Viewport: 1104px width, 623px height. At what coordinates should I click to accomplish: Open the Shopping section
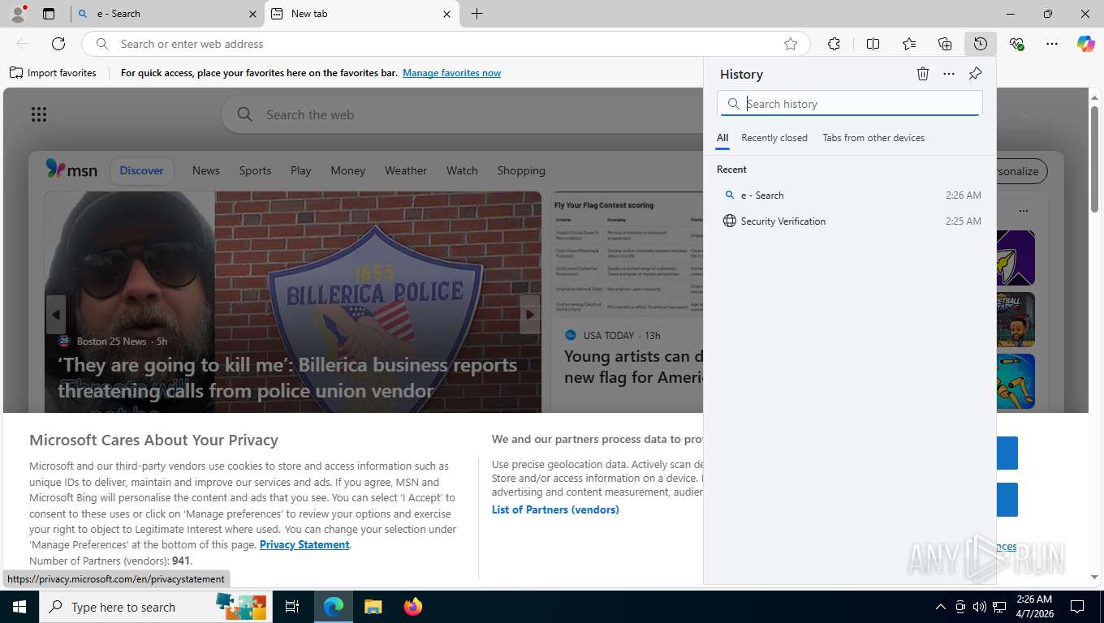click(x=521, y=170)
